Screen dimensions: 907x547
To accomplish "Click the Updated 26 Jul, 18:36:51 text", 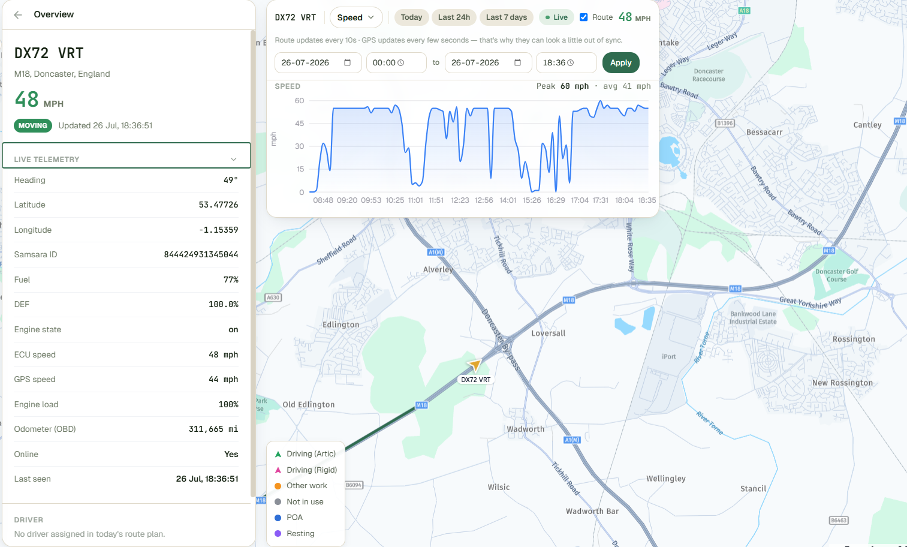I will tap(106, 126).
